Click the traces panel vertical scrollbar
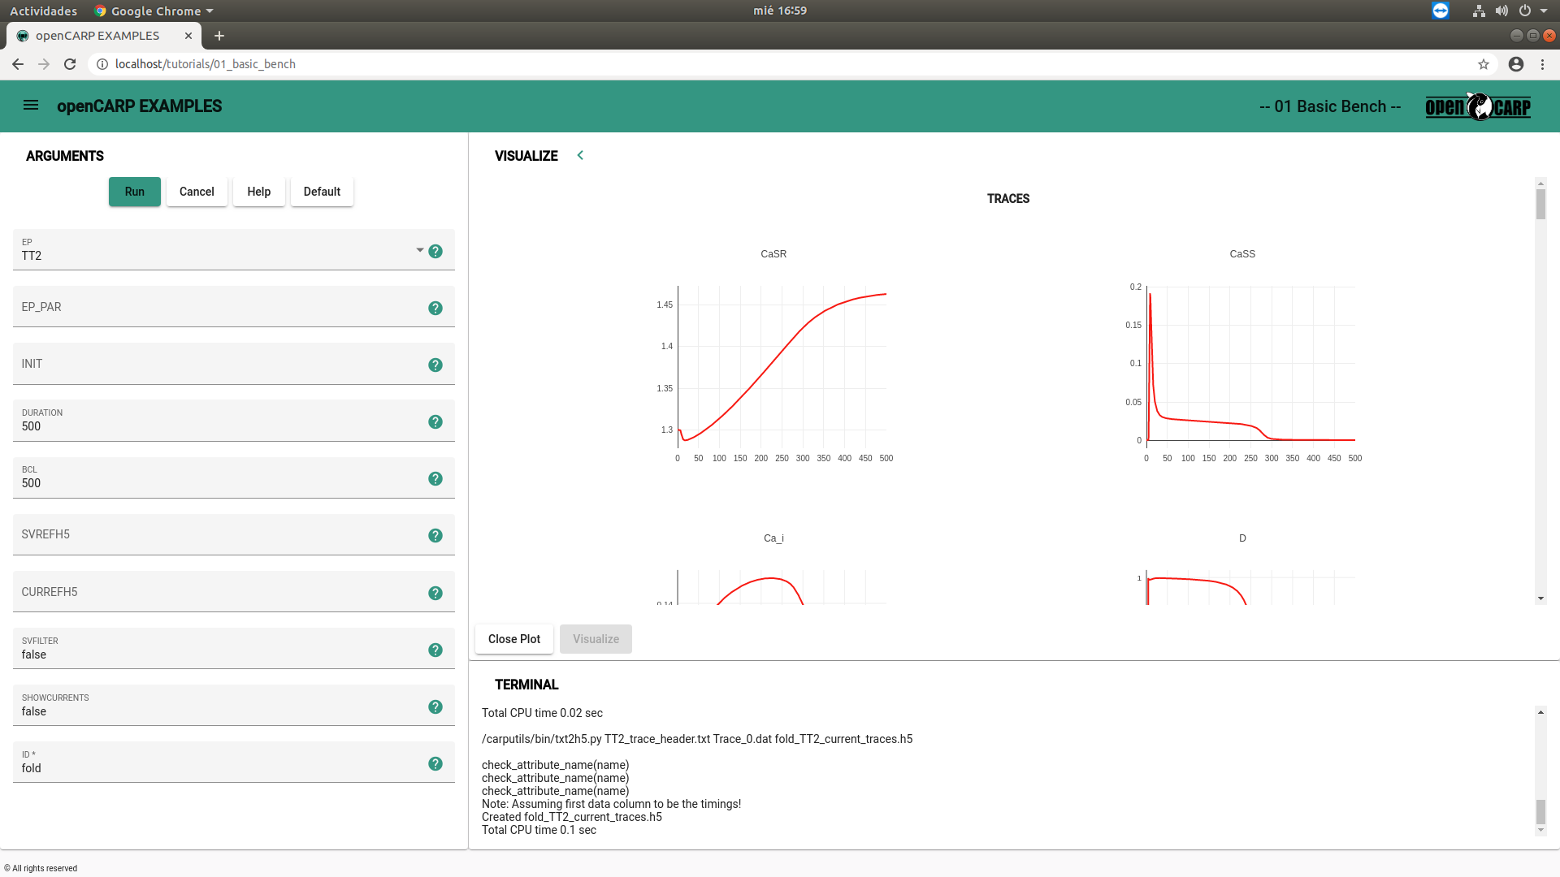This screenshot has height=877, width=1560. 1540,205
